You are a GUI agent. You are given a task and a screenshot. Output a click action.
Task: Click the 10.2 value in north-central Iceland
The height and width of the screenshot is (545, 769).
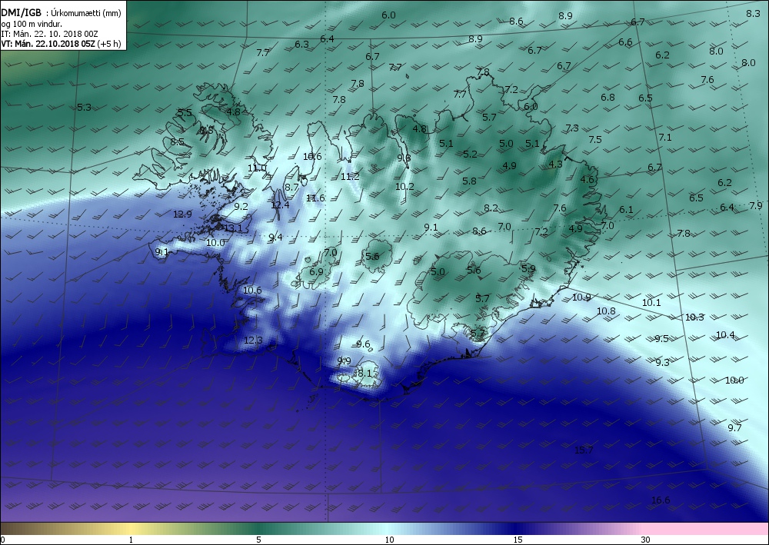pyautogui.click(x=404, y=186)
